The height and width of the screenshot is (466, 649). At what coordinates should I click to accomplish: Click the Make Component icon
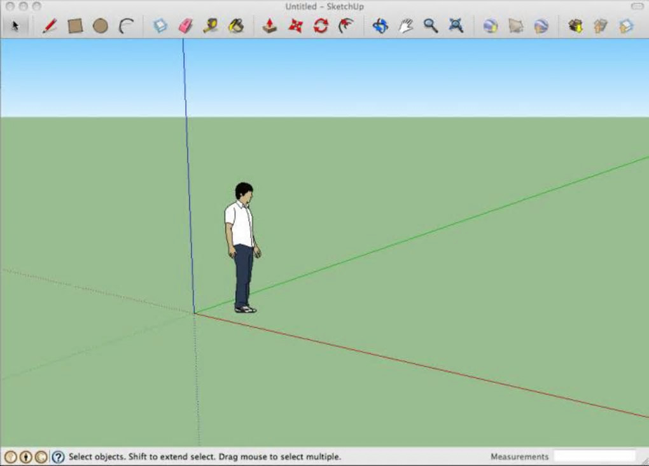point(160,26)
